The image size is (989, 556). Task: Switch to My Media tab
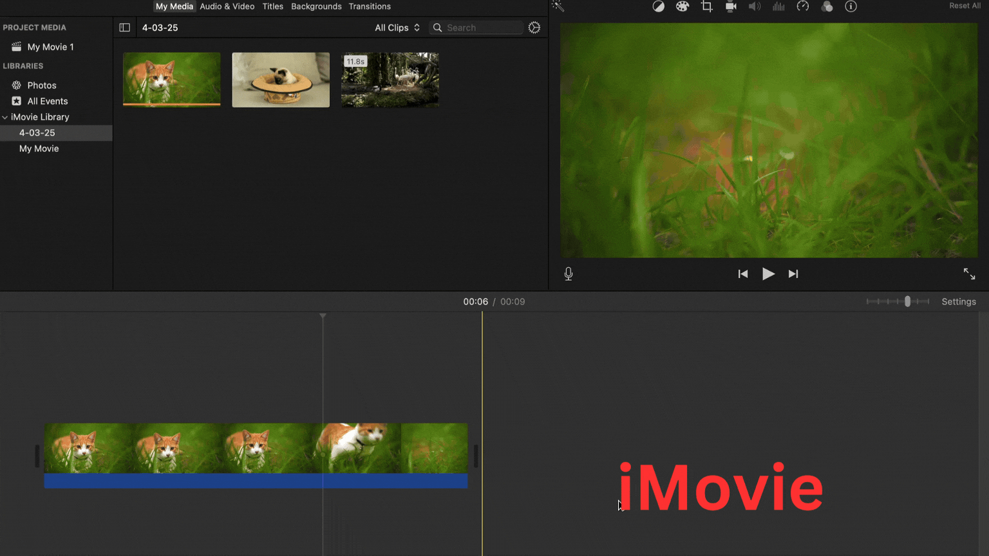point(174,6)
